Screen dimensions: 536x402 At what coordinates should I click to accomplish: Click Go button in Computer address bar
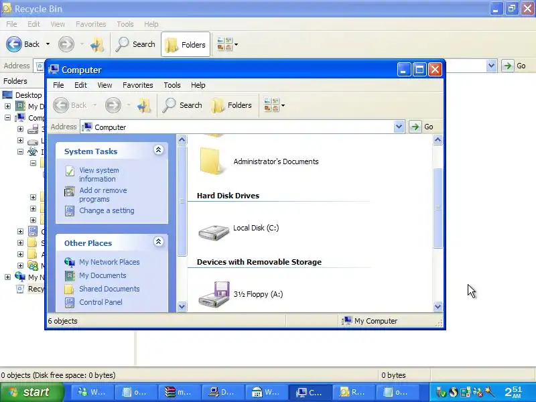tap(421, 127)
